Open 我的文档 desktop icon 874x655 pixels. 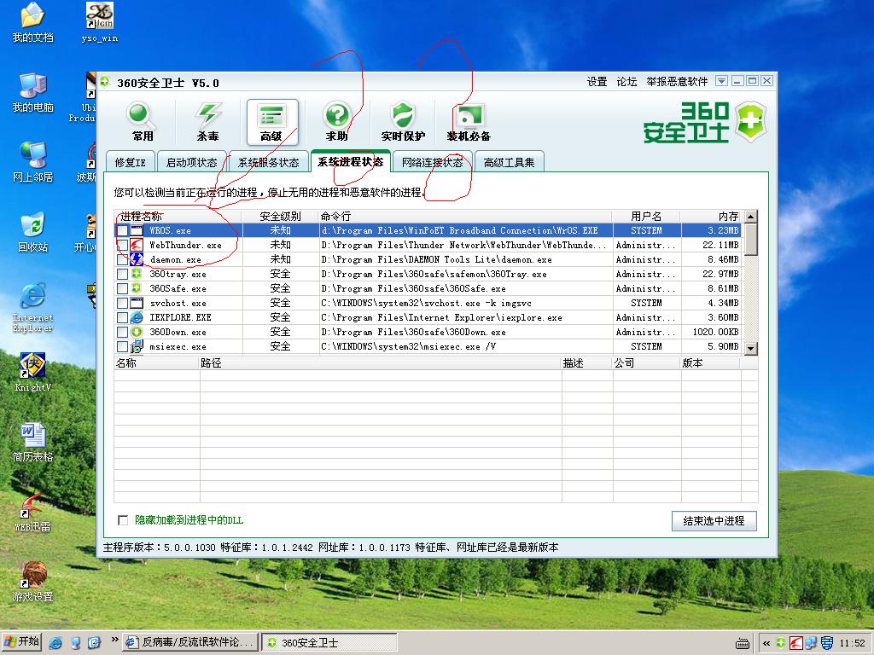point(33,22)
